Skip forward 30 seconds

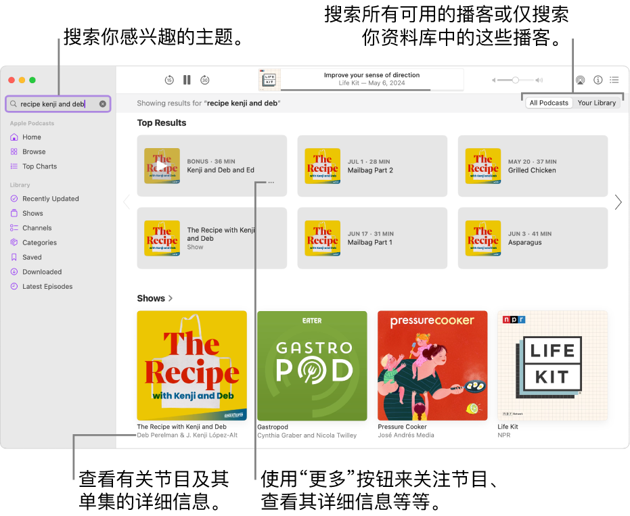[x=205, y=80]
